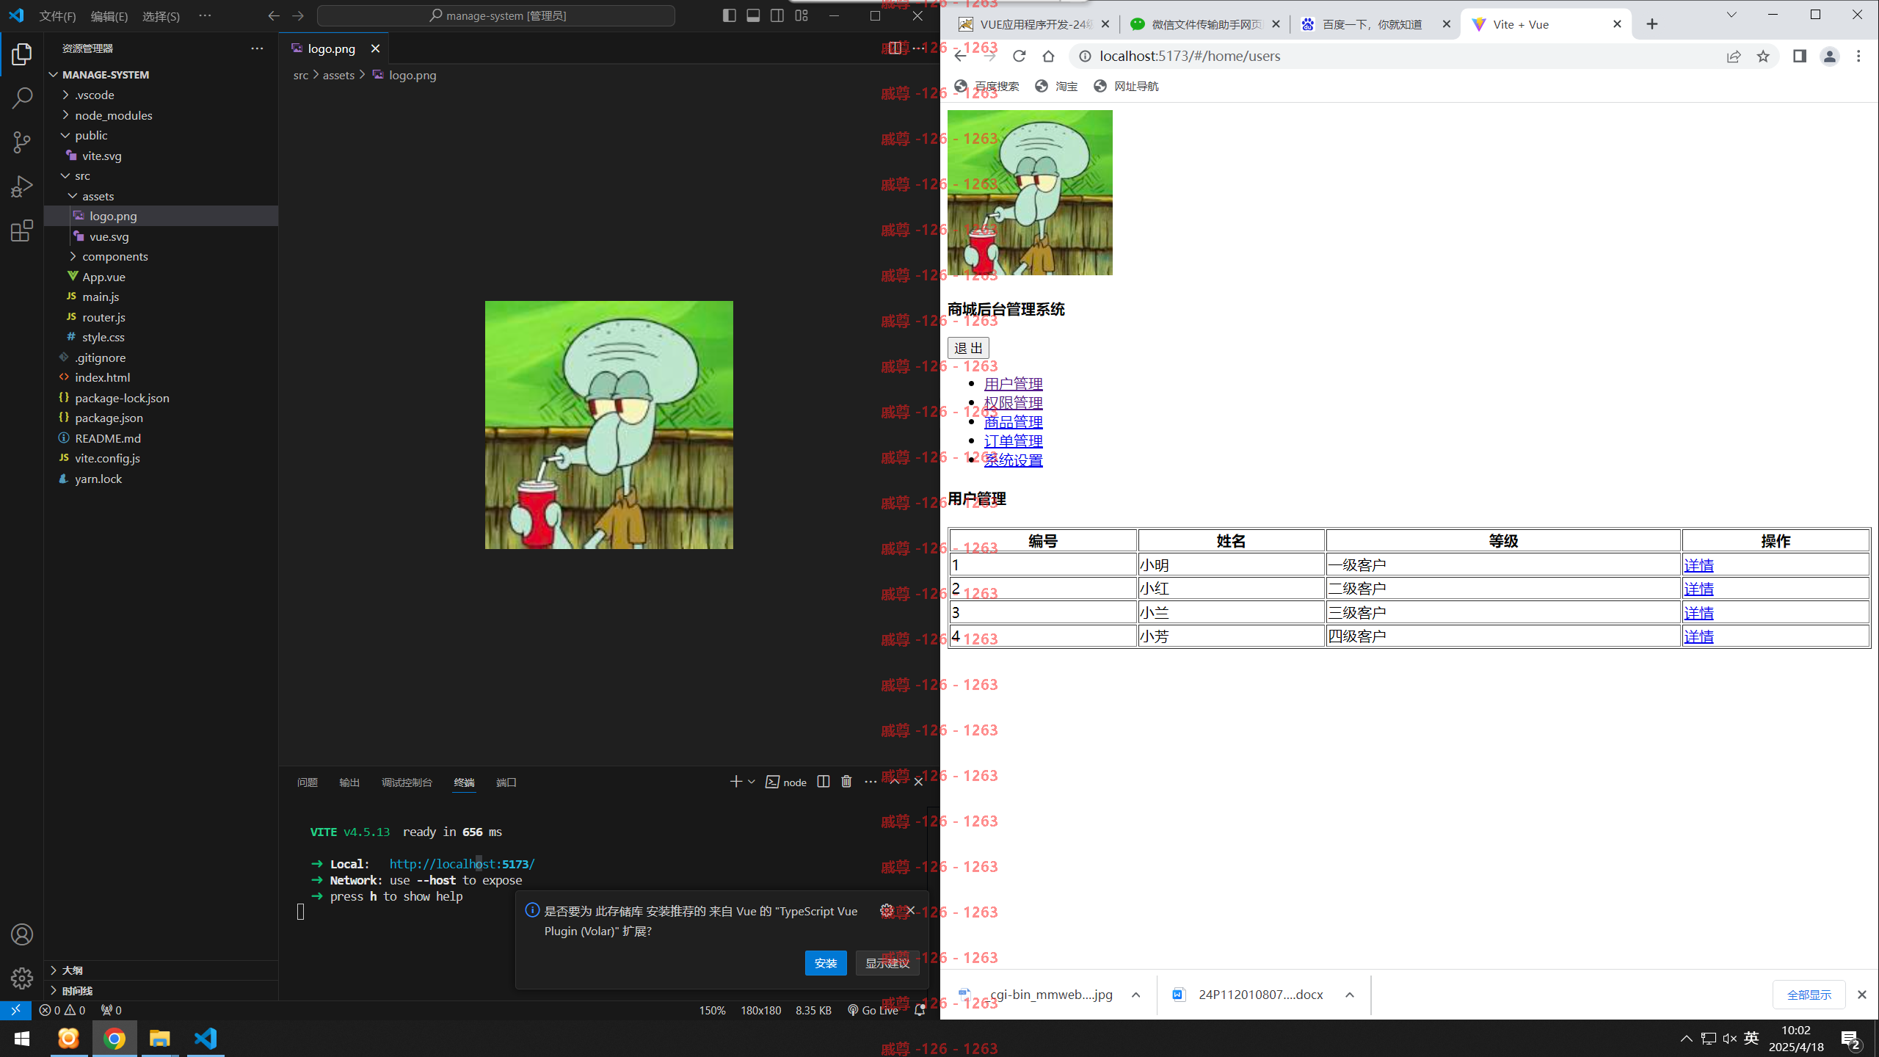Viewport: 1879px width, 1057px height.
Task: Expand the components folder
Action: coord(161,256)
